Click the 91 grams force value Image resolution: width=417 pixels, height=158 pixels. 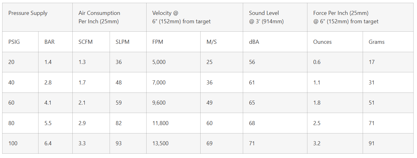372,143
